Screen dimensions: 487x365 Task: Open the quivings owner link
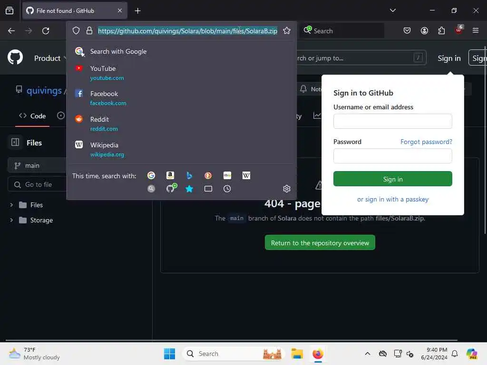(44, 91)
